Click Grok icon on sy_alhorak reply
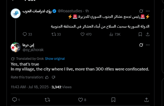 click(141, 45)
